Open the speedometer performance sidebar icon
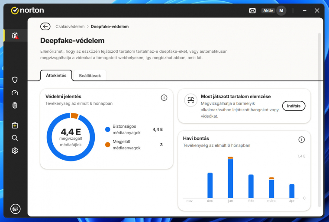Screen dimensions: 329x222 click(x=15, y=93)
